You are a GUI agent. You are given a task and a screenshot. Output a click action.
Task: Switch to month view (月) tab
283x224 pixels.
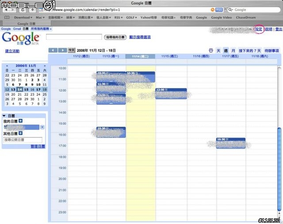pos(233,51)
